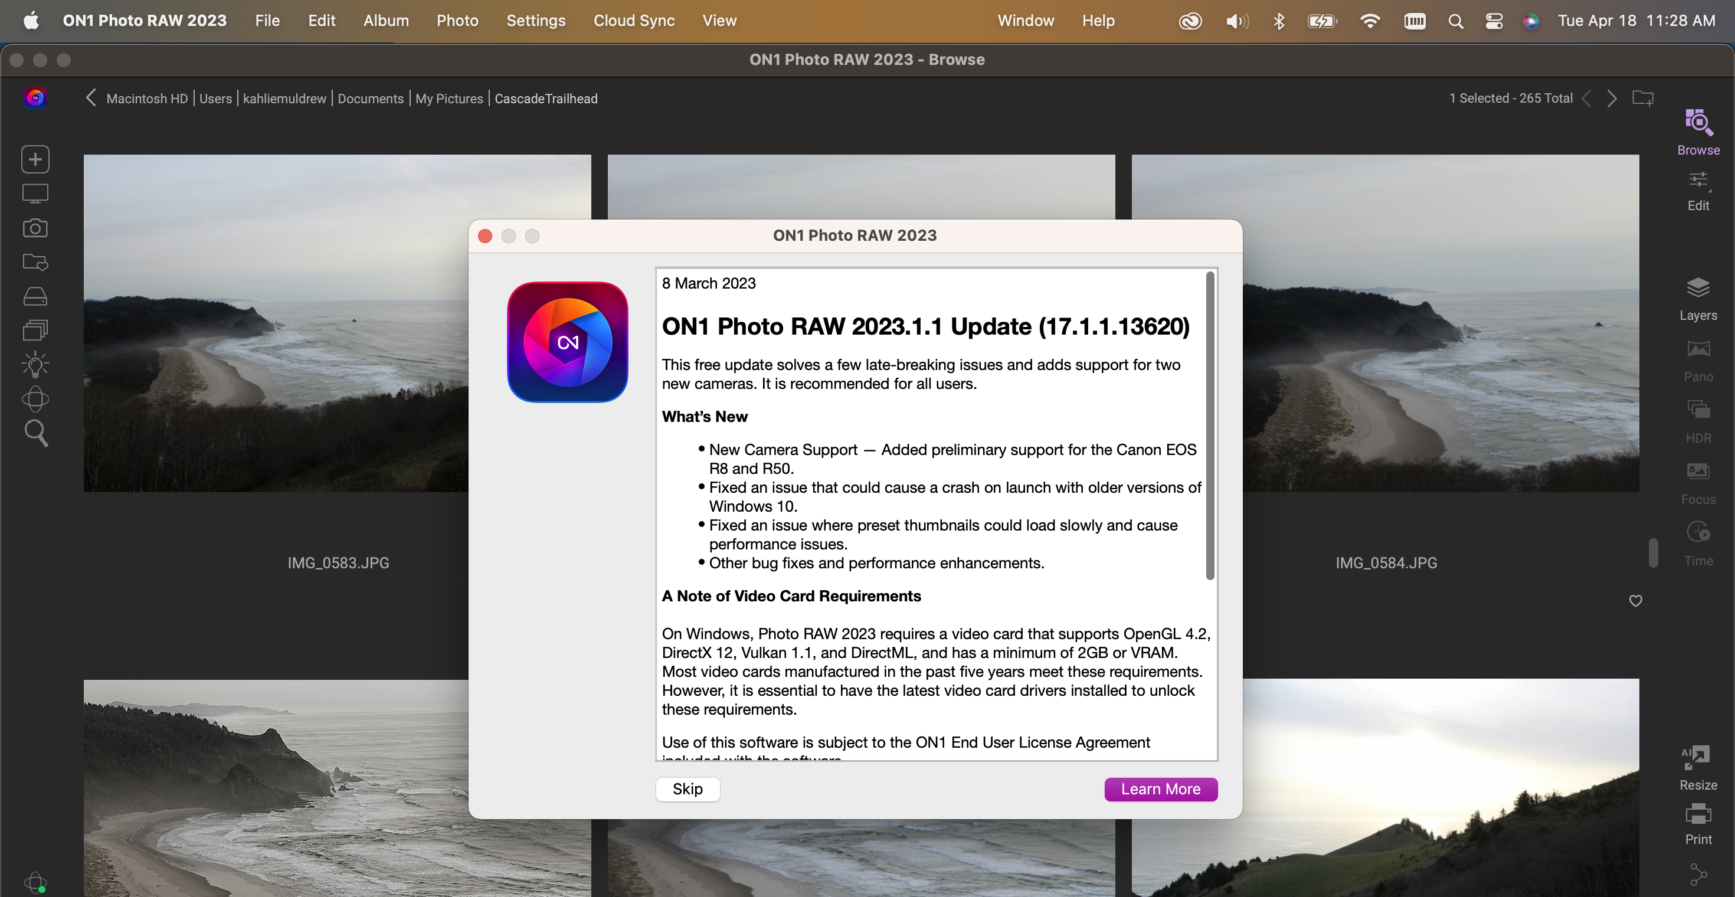Open the albums stacked-squares icon
The height and width of the screenshot is (897, 1735).
tap(35, 330)
